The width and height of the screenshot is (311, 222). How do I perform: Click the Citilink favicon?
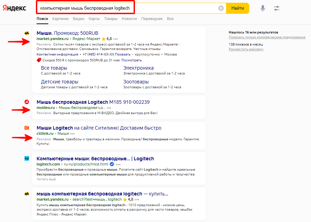pos(27,128)
